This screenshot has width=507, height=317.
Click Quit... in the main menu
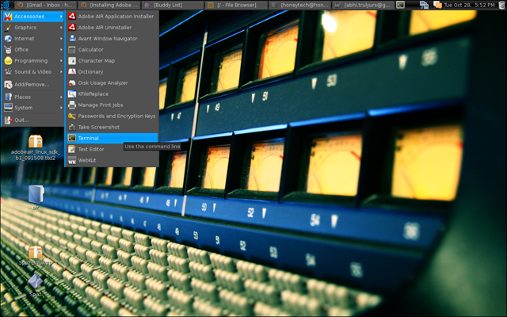(21, 120)
